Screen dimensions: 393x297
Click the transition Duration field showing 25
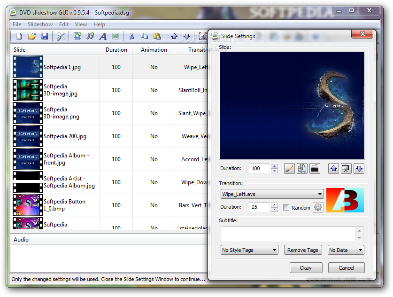pyautogui.click(x=259, y=207)
